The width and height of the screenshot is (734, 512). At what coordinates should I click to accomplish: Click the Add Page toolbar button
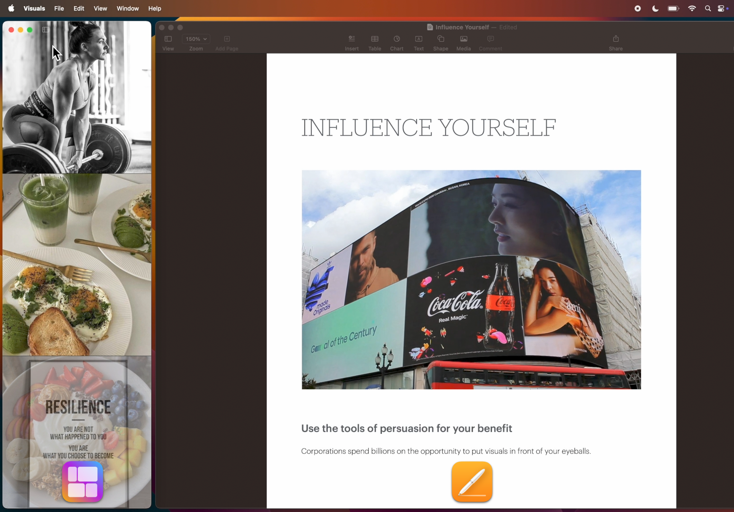point(227,39)
